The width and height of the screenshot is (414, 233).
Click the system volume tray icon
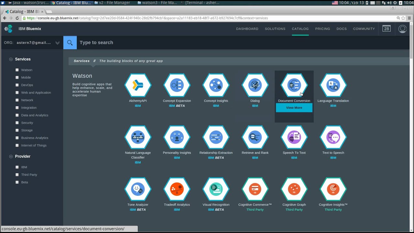(x=389, y=3)
